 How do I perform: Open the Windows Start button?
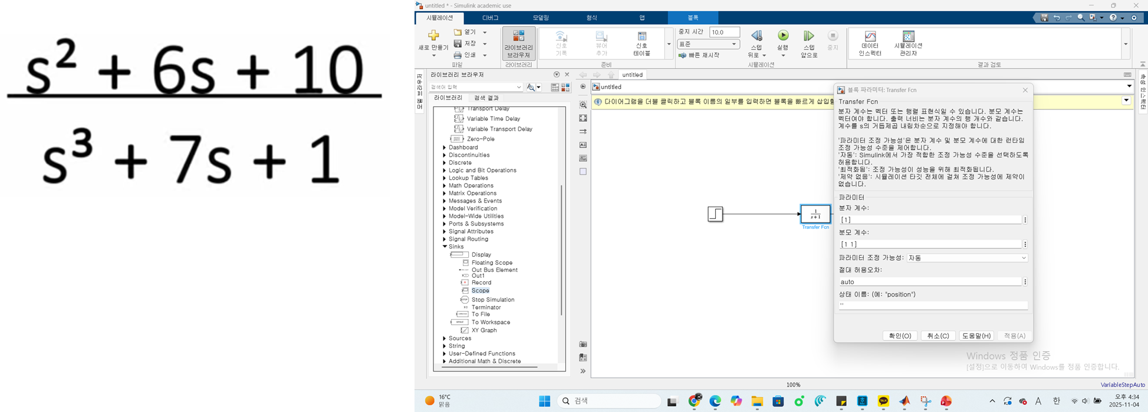tap(544, 401)
